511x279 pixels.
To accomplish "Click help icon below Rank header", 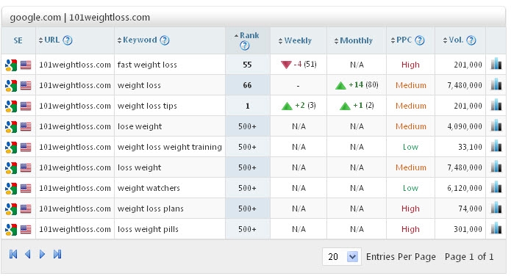I will tap(244, 46).
